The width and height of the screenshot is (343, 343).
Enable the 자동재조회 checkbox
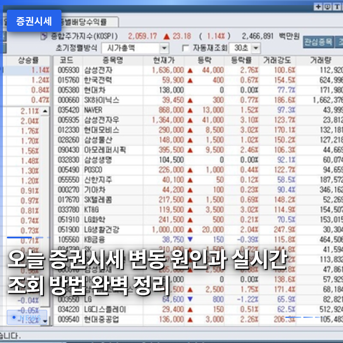point(186,48)
